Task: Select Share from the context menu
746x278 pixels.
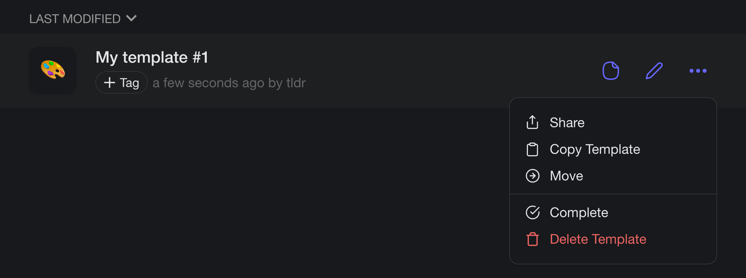Action: [567, 122]
